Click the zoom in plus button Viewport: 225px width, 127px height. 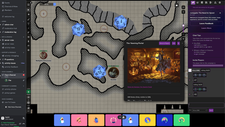(x=183, y=12)
